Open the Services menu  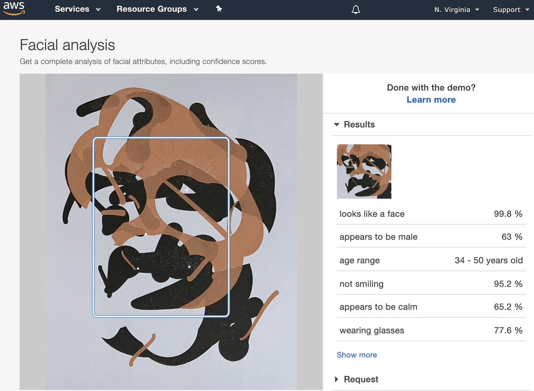(78, 9)
